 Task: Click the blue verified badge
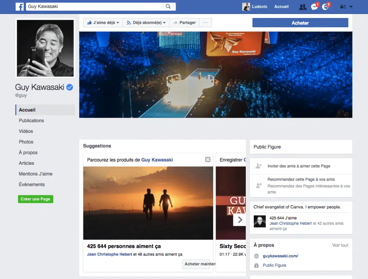(x=69, y=87)
